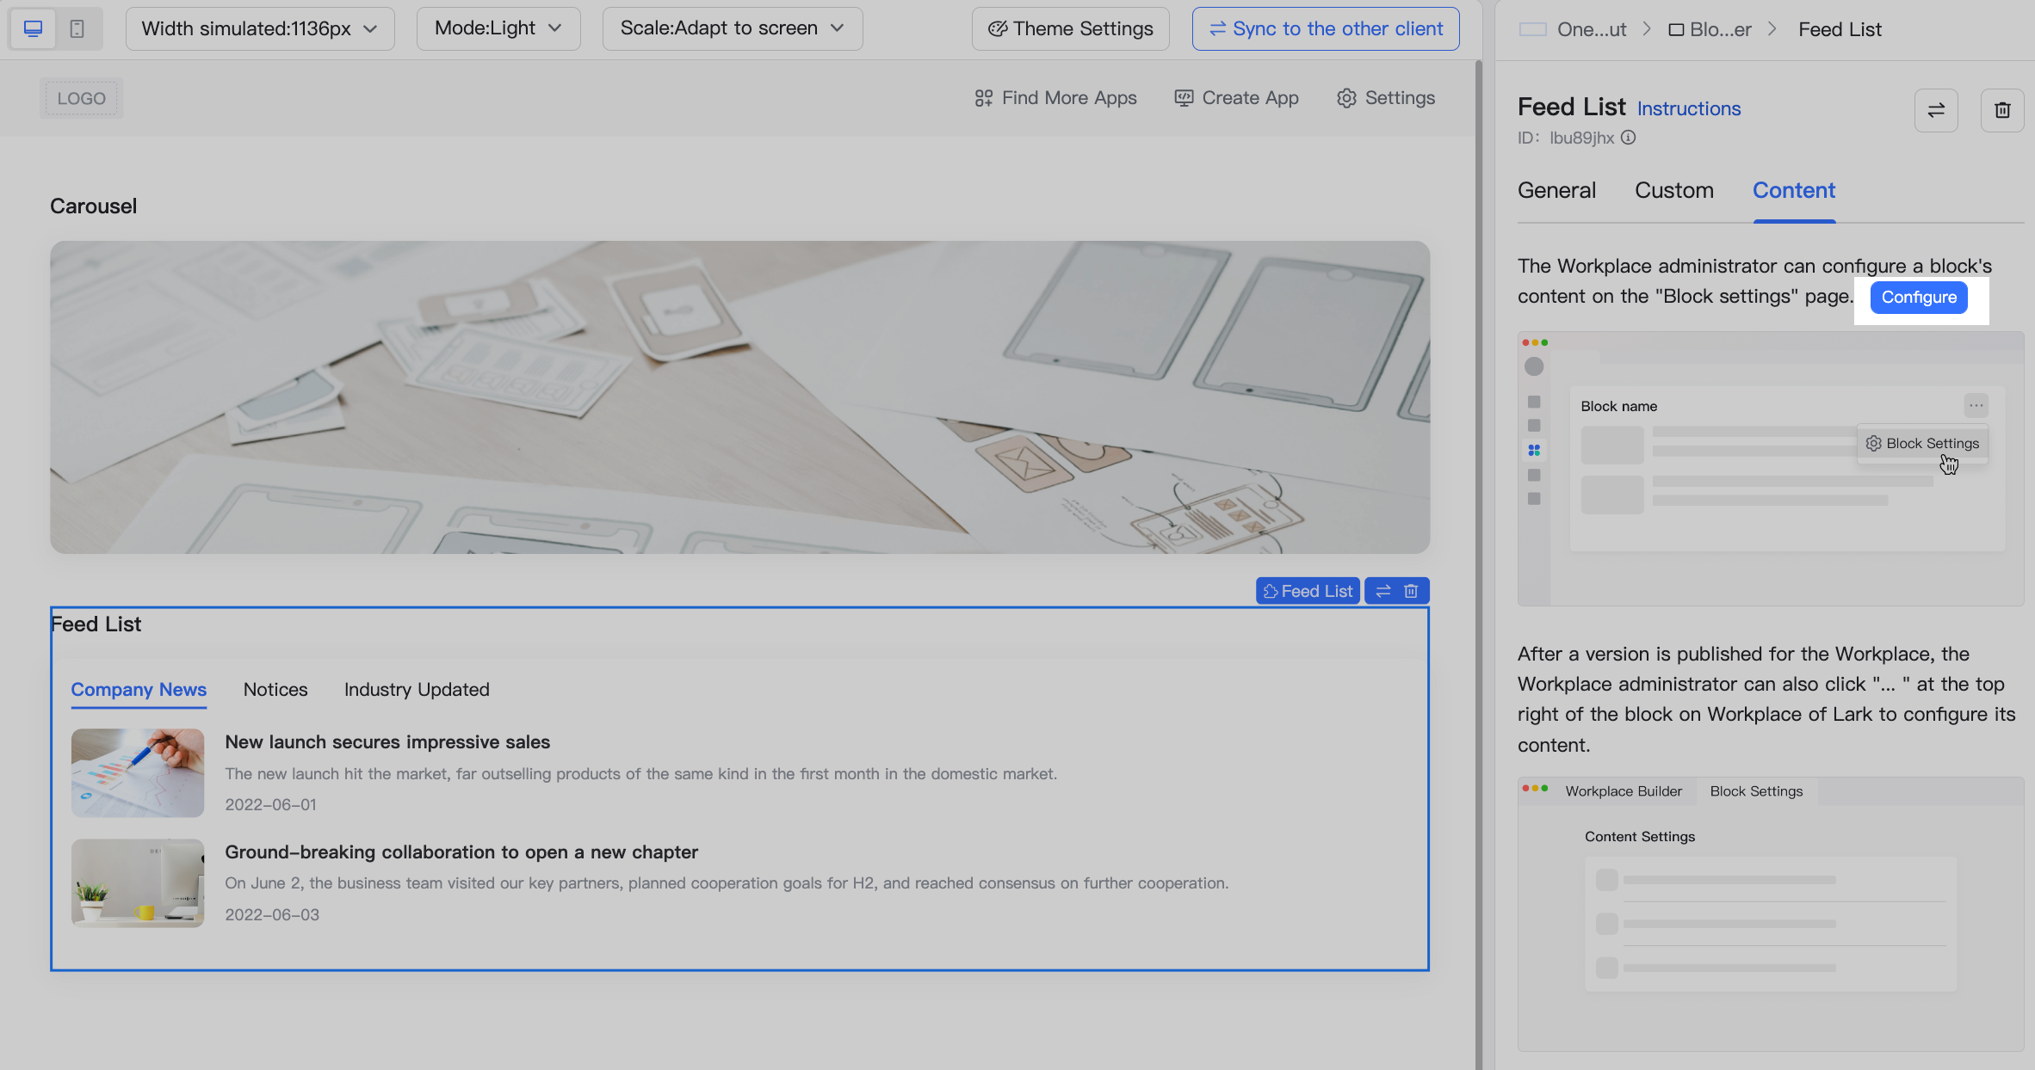The height and width of the screenshot is (1070, 2035).
Task: Click the blue Configure button
Action: (1918, 298)
